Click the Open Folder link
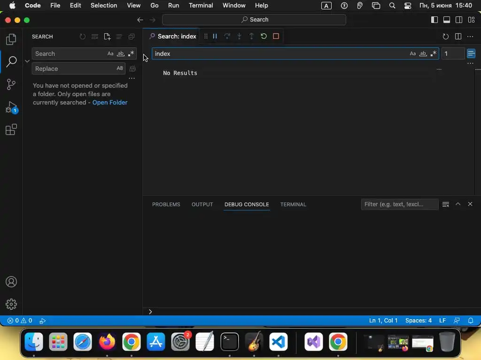Screen dimensions: 481x360 pos(110,103)
